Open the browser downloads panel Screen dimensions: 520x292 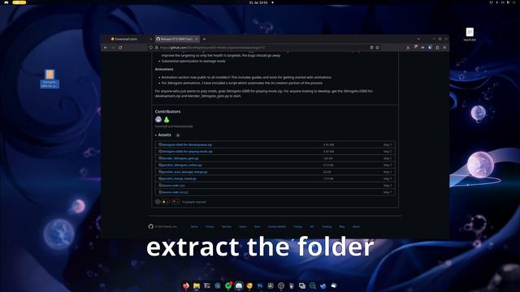pyautogui.click(x=408, y=48)
